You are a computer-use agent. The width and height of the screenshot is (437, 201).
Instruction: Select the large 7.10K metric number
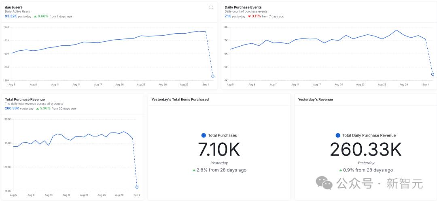tap(219, 150)
